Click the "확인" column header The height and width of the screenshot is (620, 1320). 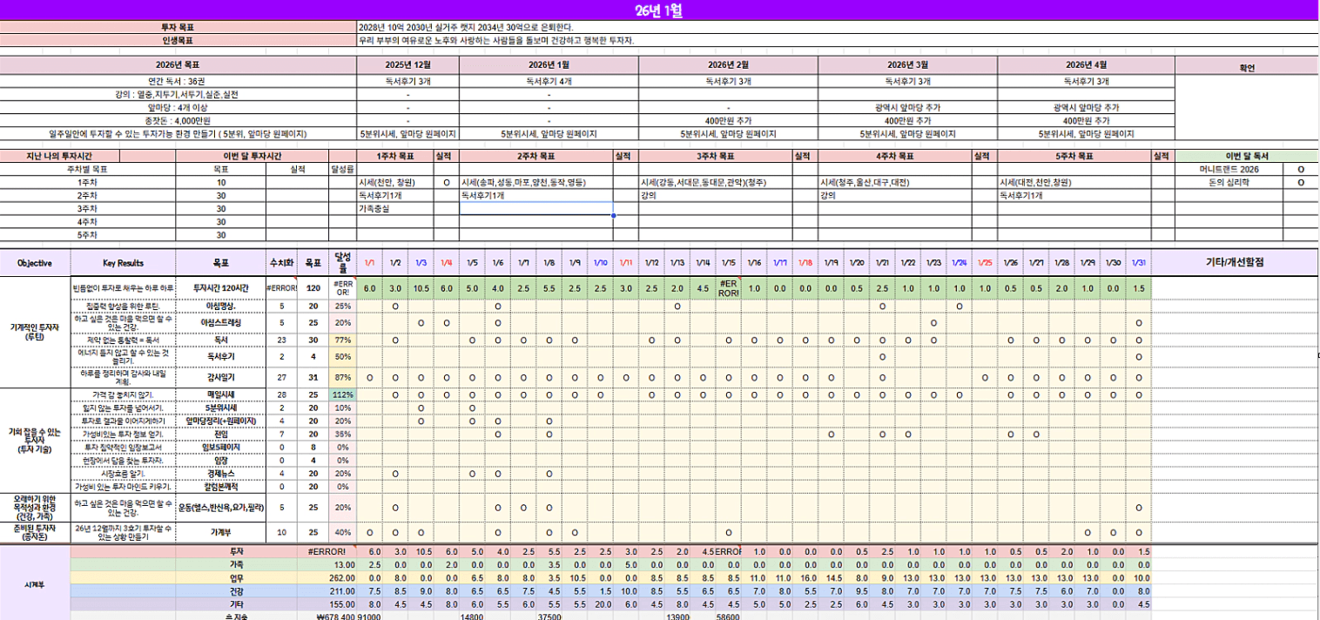coord(1247,68)
